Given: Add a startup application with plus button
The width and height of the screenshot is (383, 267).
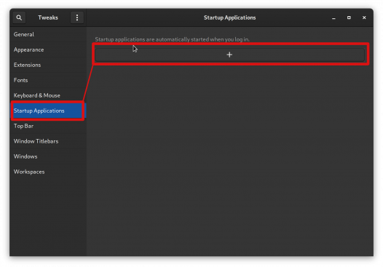Looking at the screenshot, I should [229, 55].
